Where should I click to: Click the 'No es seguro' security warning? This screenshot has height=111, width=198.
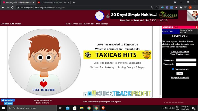click(x=25, y=7)
